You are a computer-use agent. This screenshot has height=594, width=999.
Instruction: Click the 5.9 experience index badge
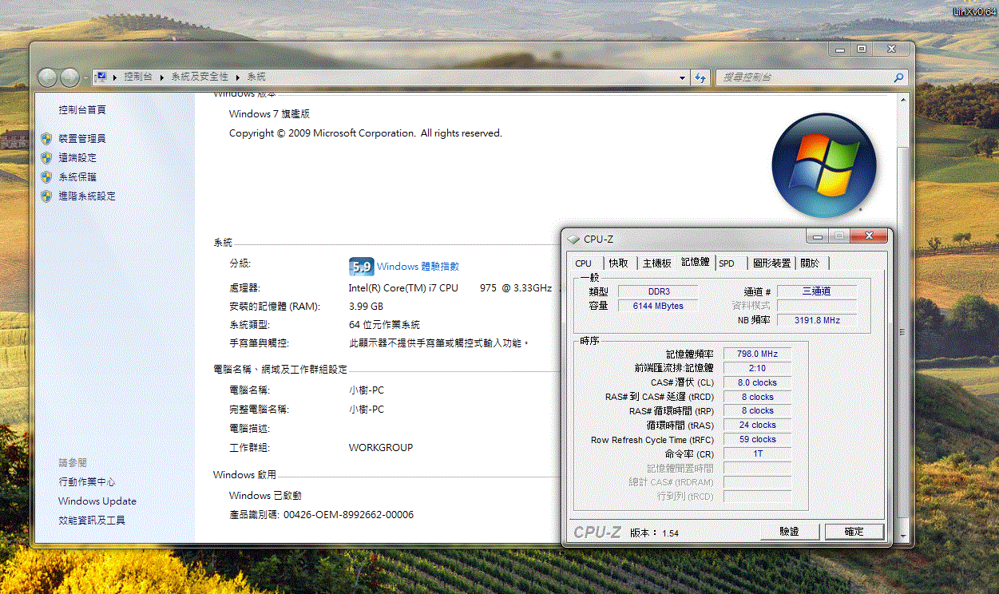coord(361,267)
